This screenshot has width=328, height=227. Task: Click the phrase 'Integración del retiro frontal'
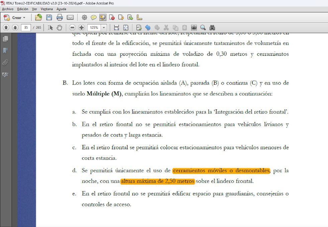click(251, 112)
